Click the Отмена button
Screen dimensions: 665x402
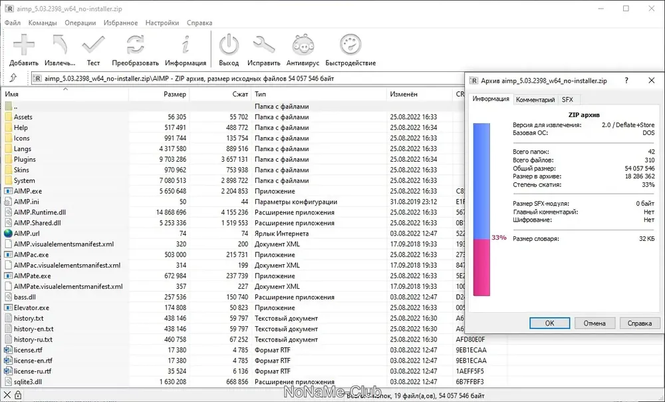[x=594, y=323]
